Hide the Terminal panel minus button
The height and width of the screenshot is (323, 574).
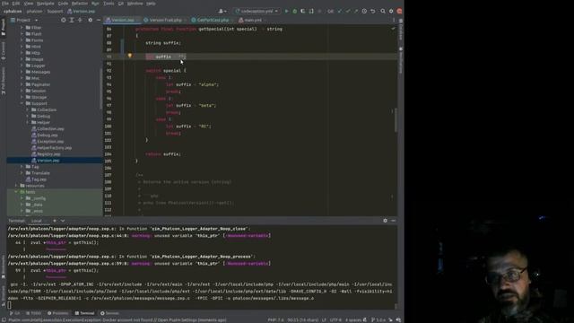pyautogui.click(x=393, y=221)
